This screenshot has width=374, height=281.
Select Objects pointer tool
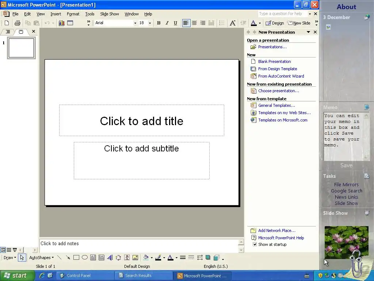22,258
